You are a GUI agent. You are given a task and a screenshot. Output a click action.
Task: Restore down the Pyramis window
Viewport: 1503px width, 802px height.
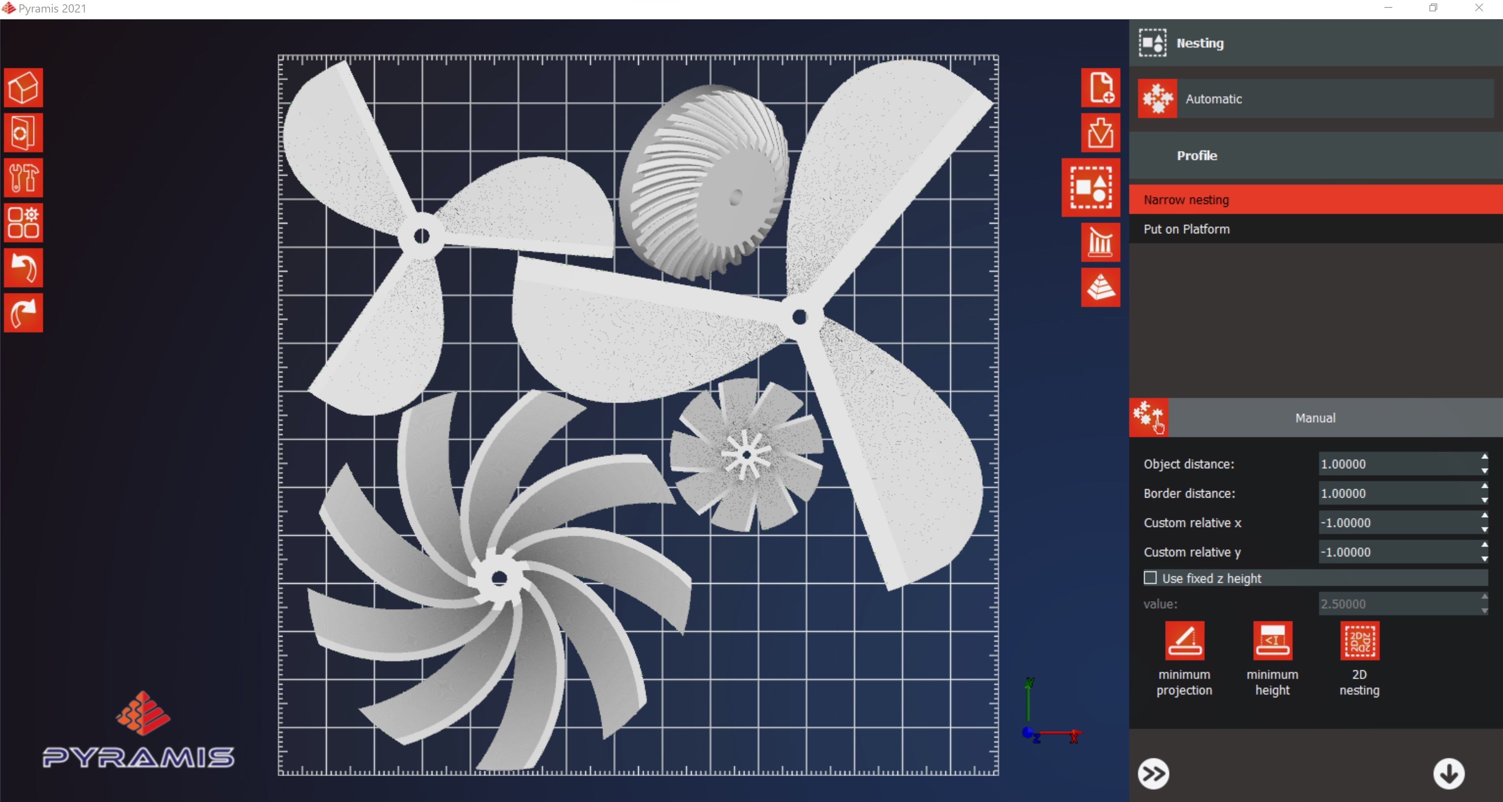[1433, 7]
